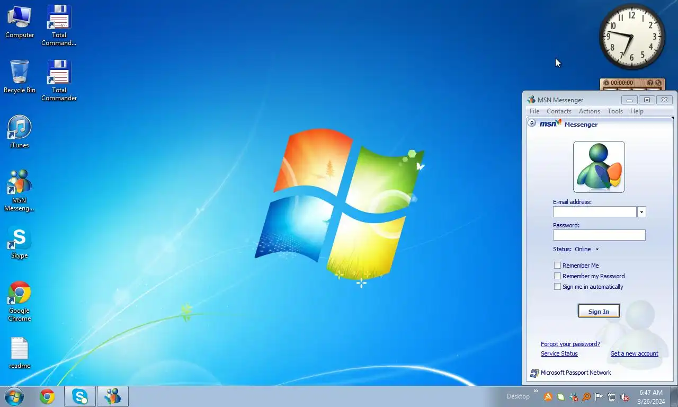
Task: Expand the Desktop toolbar chevron
Action: click(536, 391)
